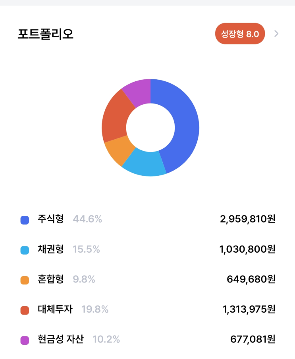Click the 포트폴리오 heading

[45, 34]
